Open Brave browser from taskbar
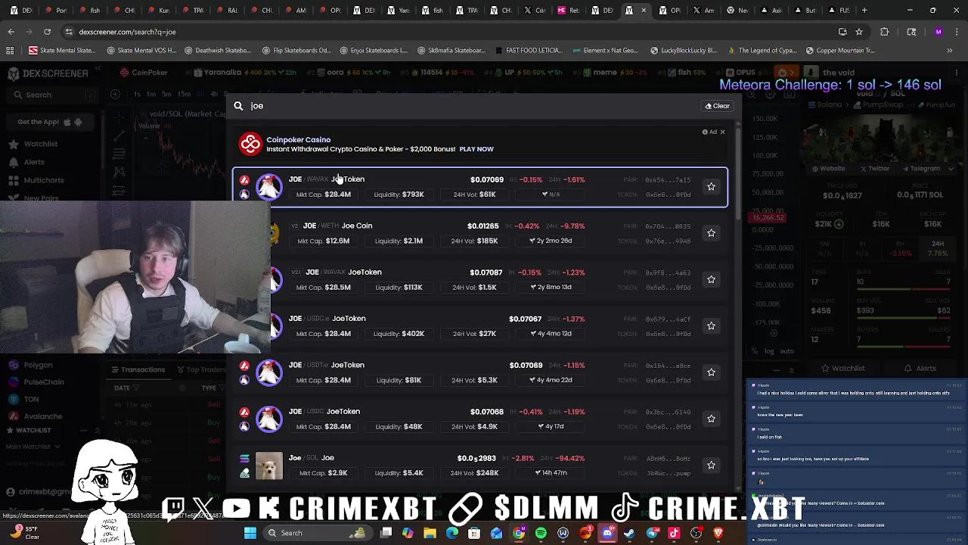The height and width of the screenshot is (545, 968). (x=718, y=533)
